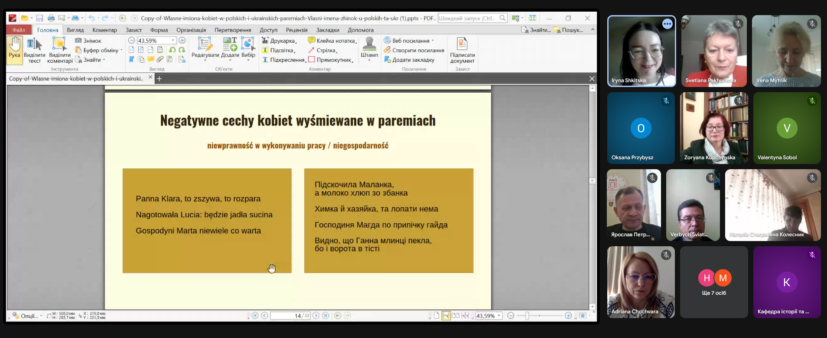Expand the Веб посилання dropdown
This screenshot has height=338, width=827.
433,41
